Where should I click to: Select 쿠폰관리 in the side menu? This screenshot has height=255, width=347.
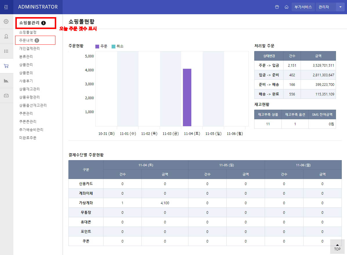tap(26, 113)
